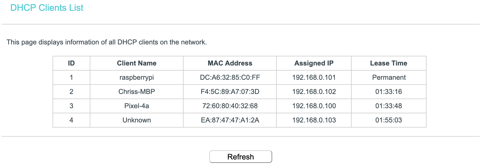
Task: Click the Pixel-4a client name
Action: coord(136,106)
